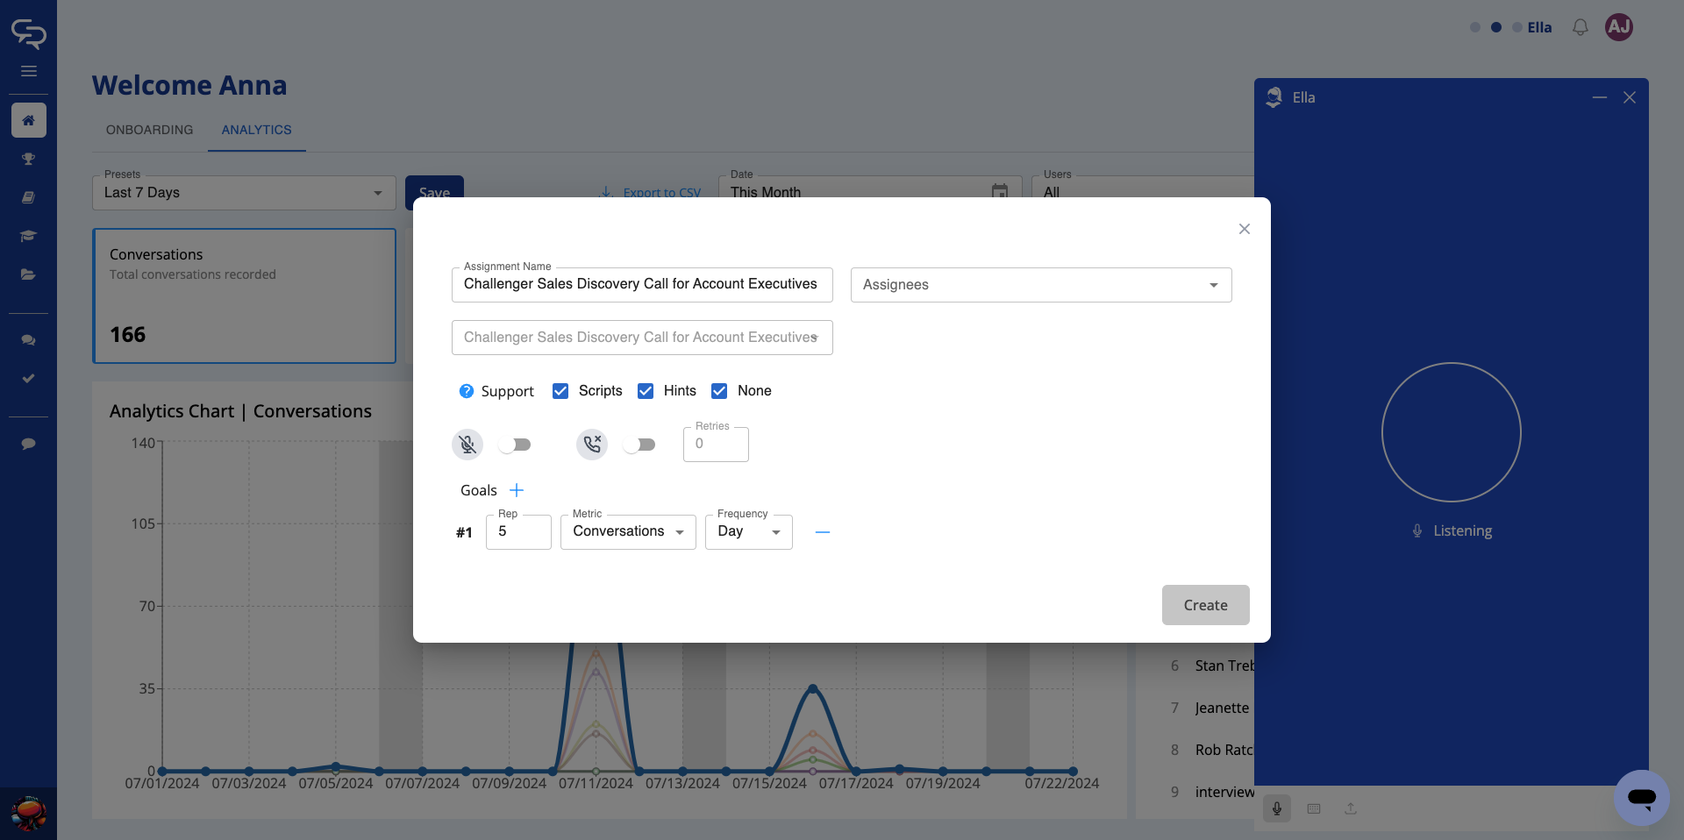Screen dimensions: 1684x840
Task: Open the hamburger menu in the sidebar
Action: (28, 71)
